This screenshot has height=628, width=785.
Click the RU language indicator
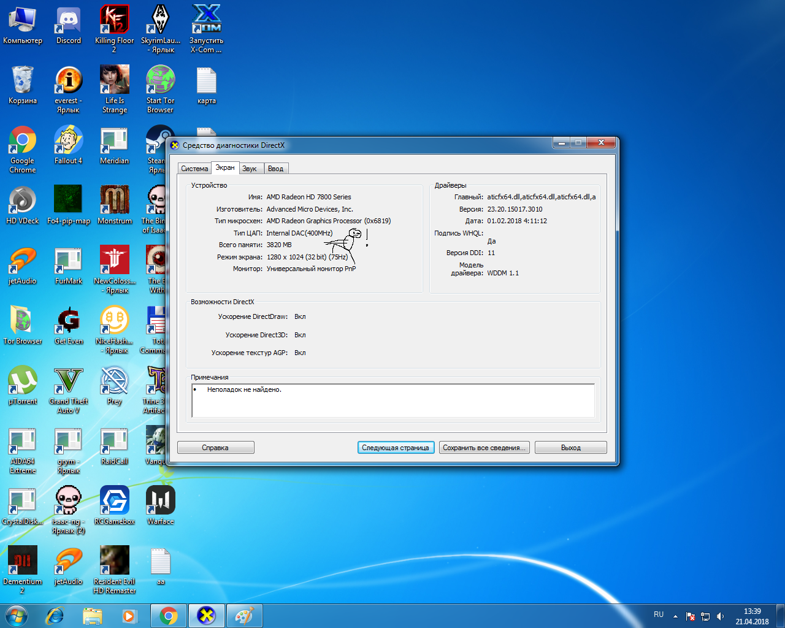[x=659, y=615]
